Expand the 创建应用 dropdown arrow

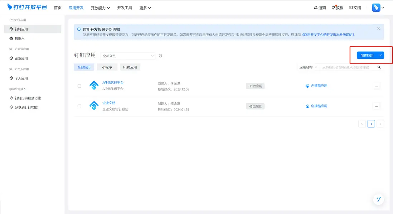point(380,55)
